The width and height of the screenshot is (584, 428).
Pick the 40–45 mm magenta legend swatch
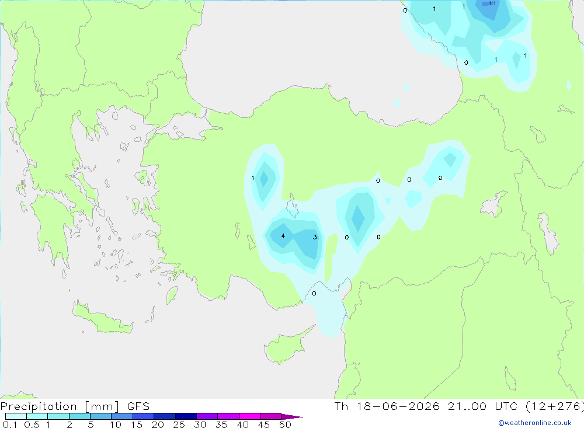(249, 416)
